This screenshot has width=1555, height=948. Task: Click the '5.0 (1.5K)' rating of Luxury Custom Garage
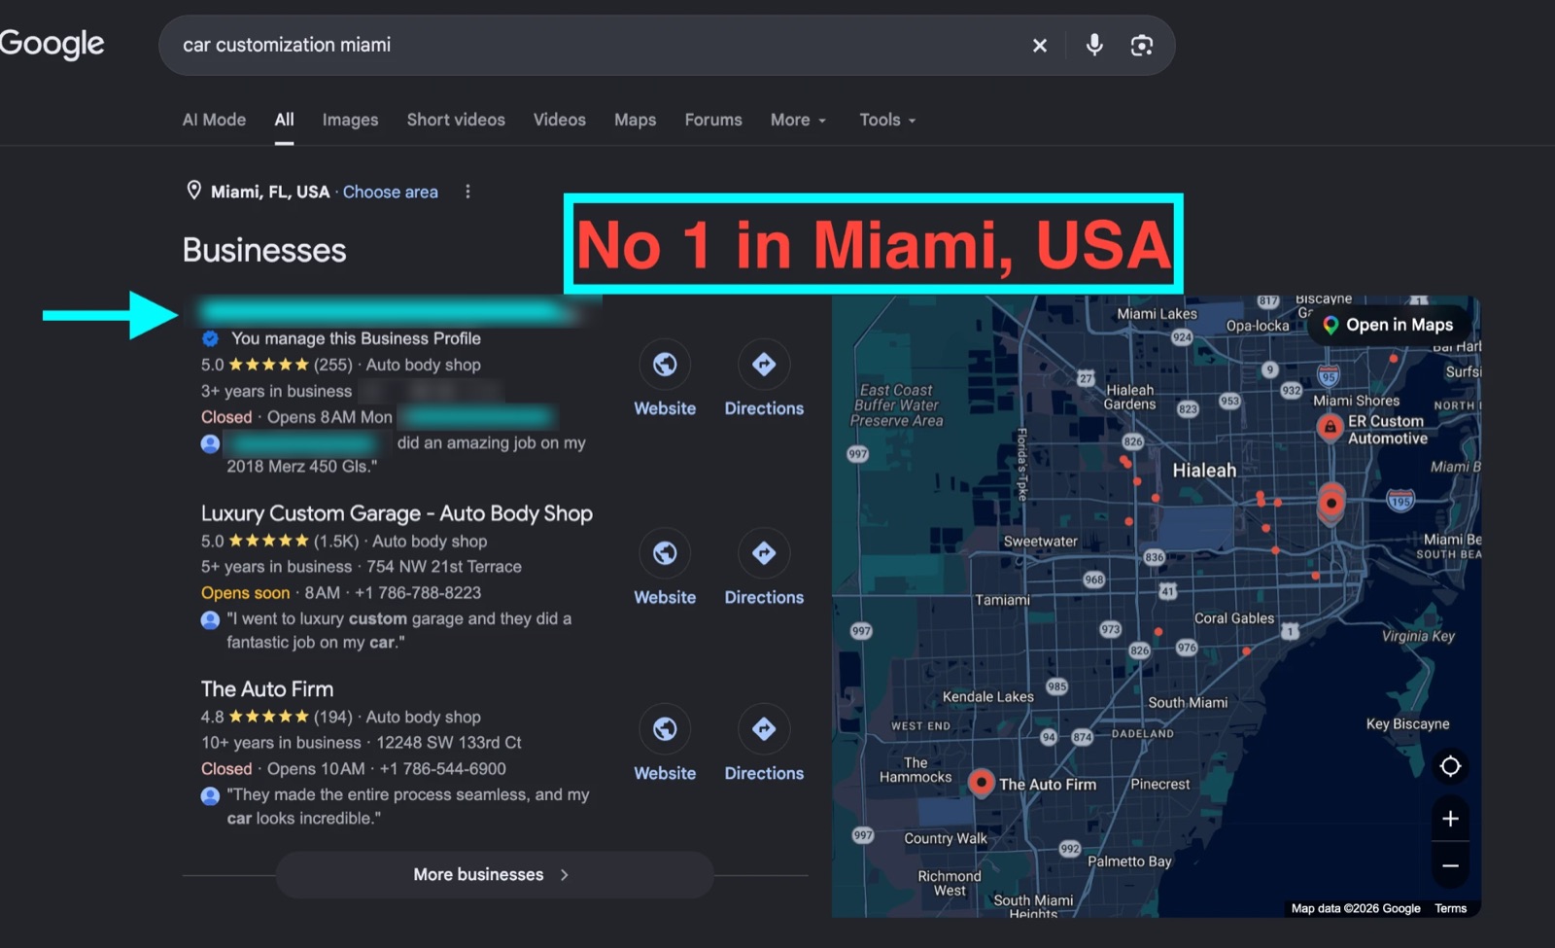pyautogui.click(x=280, y=541)
